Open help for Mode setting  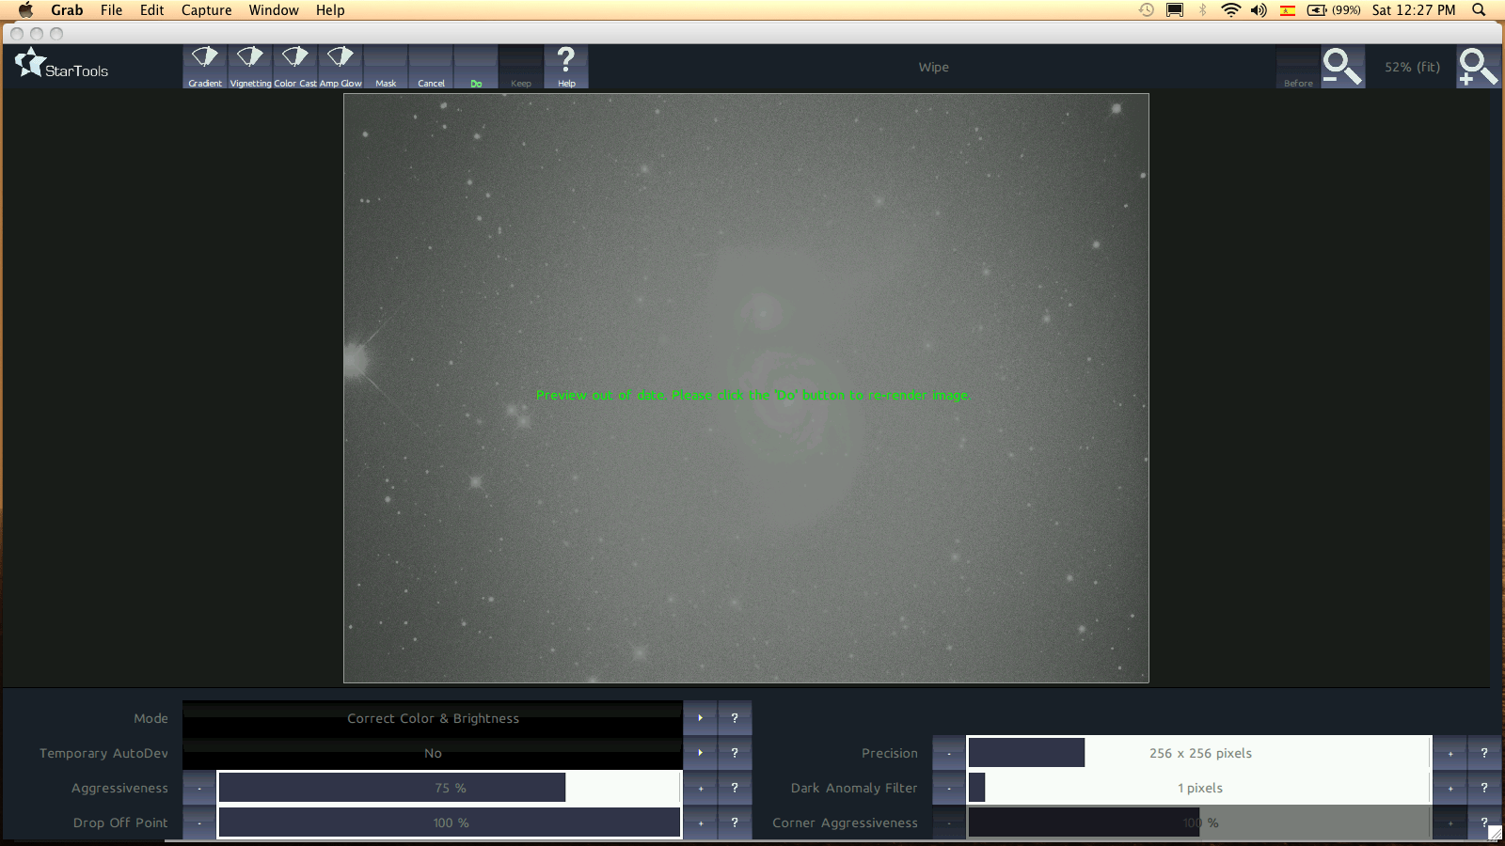pyautogui.click(x=735, y=718)
